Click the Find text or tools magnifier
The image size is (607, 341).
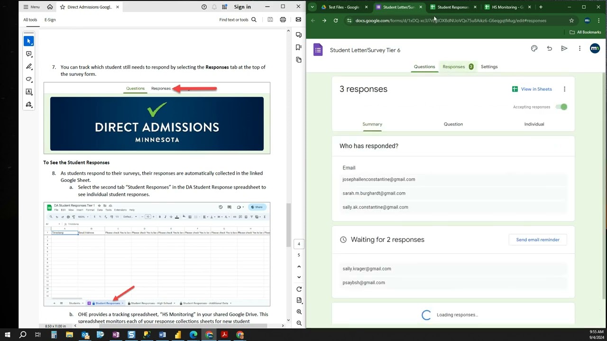[254, 20]
